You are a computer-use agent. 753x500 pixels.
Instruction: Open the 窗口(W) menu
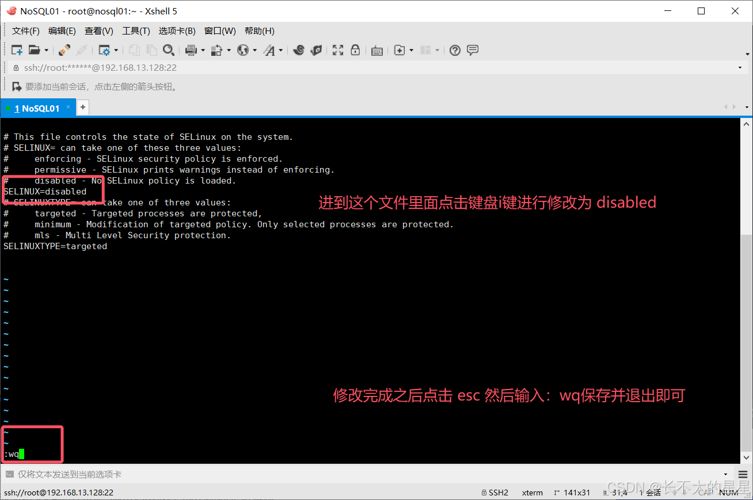tap(220, 31)
